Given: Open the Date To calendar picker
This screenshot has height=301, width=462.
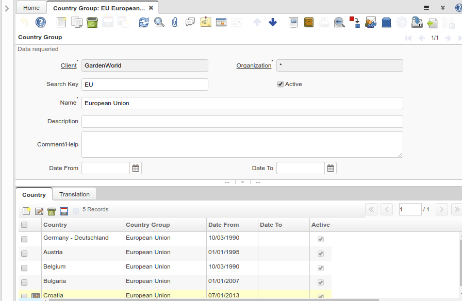Looking at the screenshot, I should tap(331, 168).
